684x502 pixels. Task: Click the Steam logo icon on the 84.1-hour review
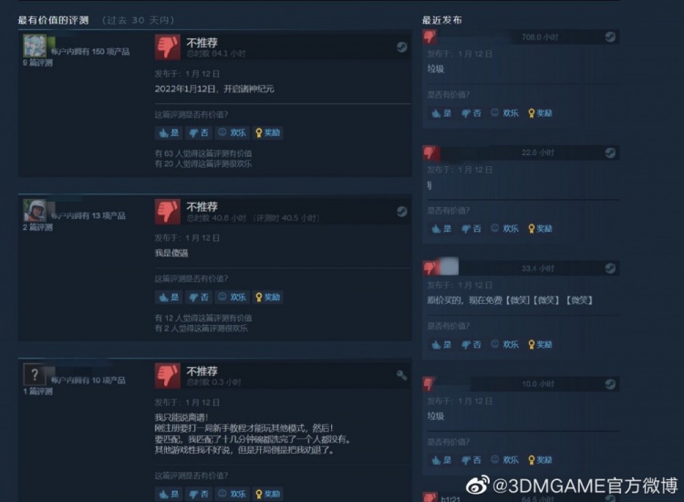(x=402, y=47)
